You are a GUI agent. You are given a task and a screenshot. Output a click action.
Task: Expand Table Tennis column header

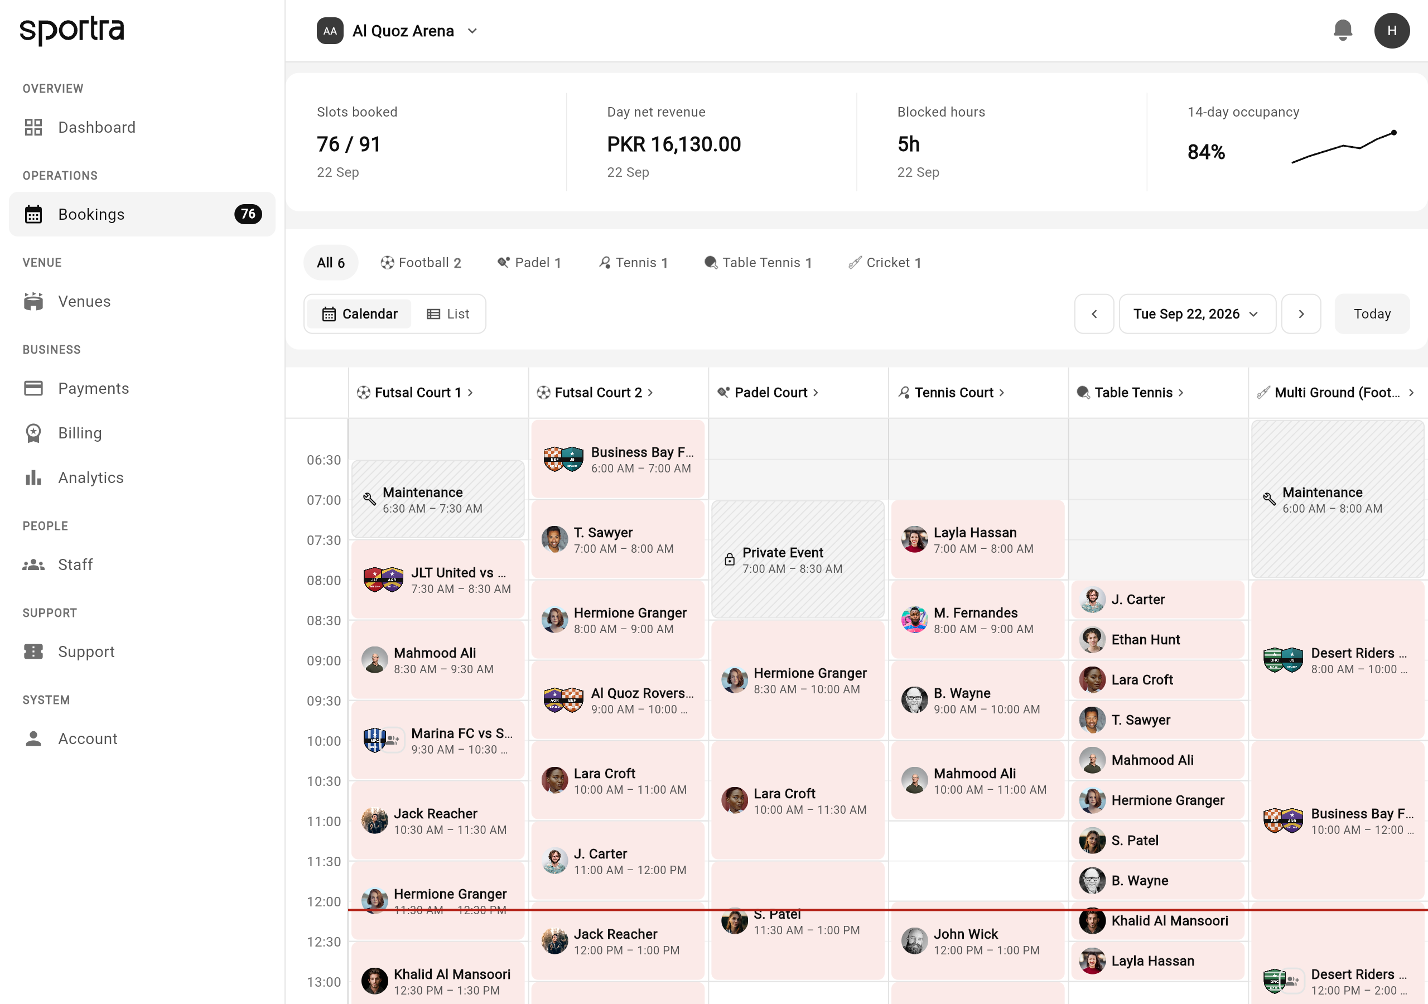click(x=1130, y=392)
